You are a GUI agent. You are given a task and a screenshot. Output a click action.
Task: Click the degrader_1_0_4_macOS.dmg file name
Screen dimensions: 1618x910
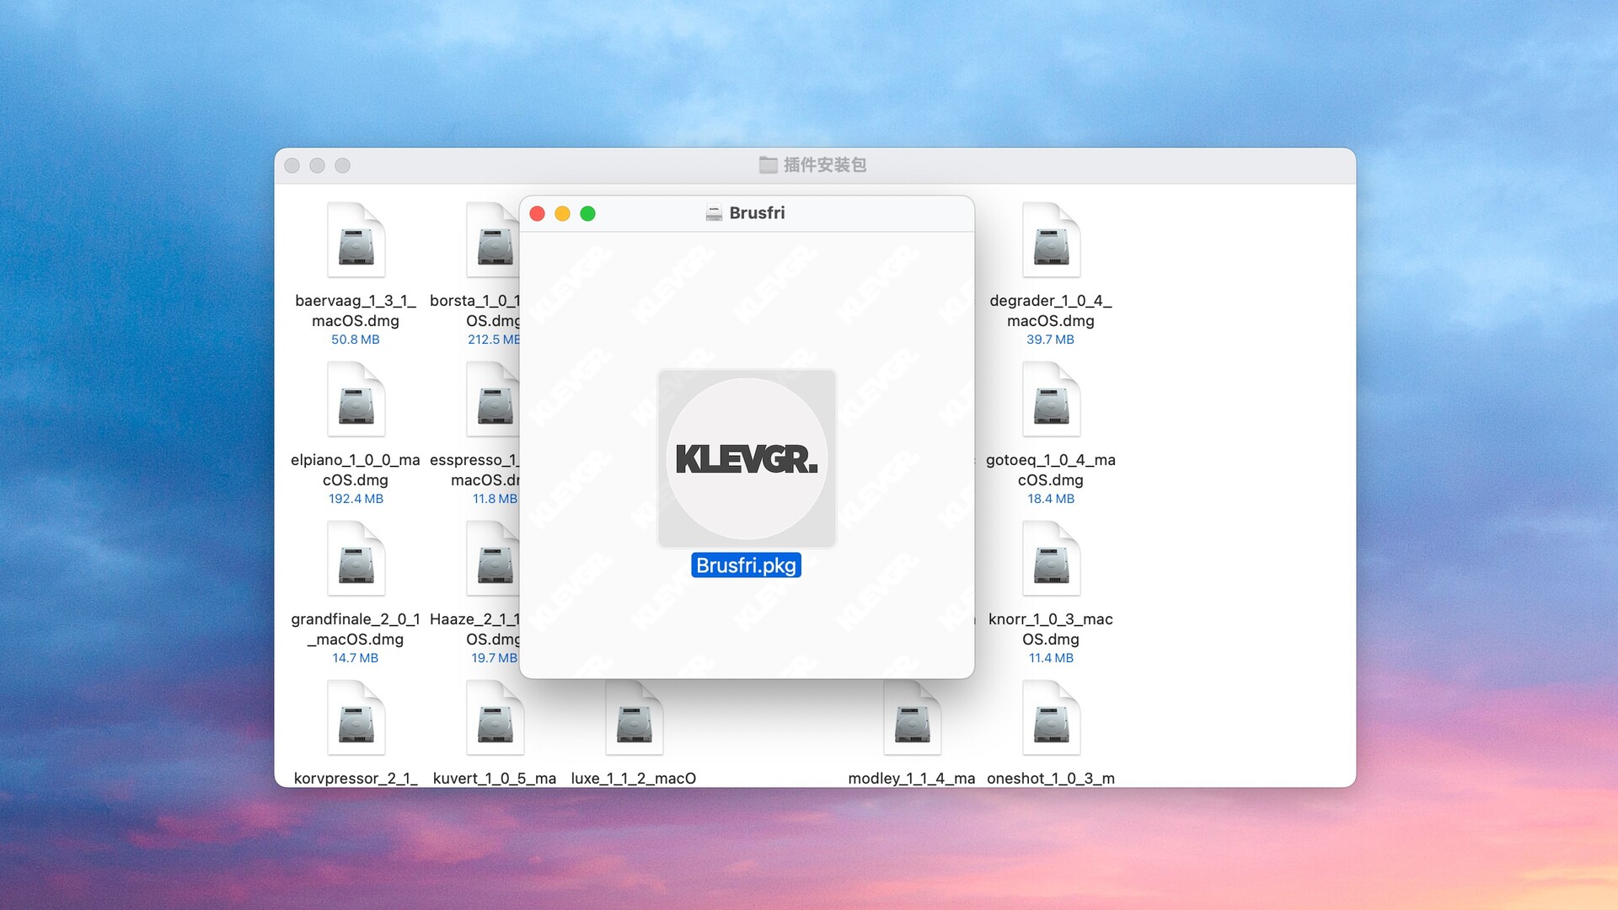tap(1051, 311)
